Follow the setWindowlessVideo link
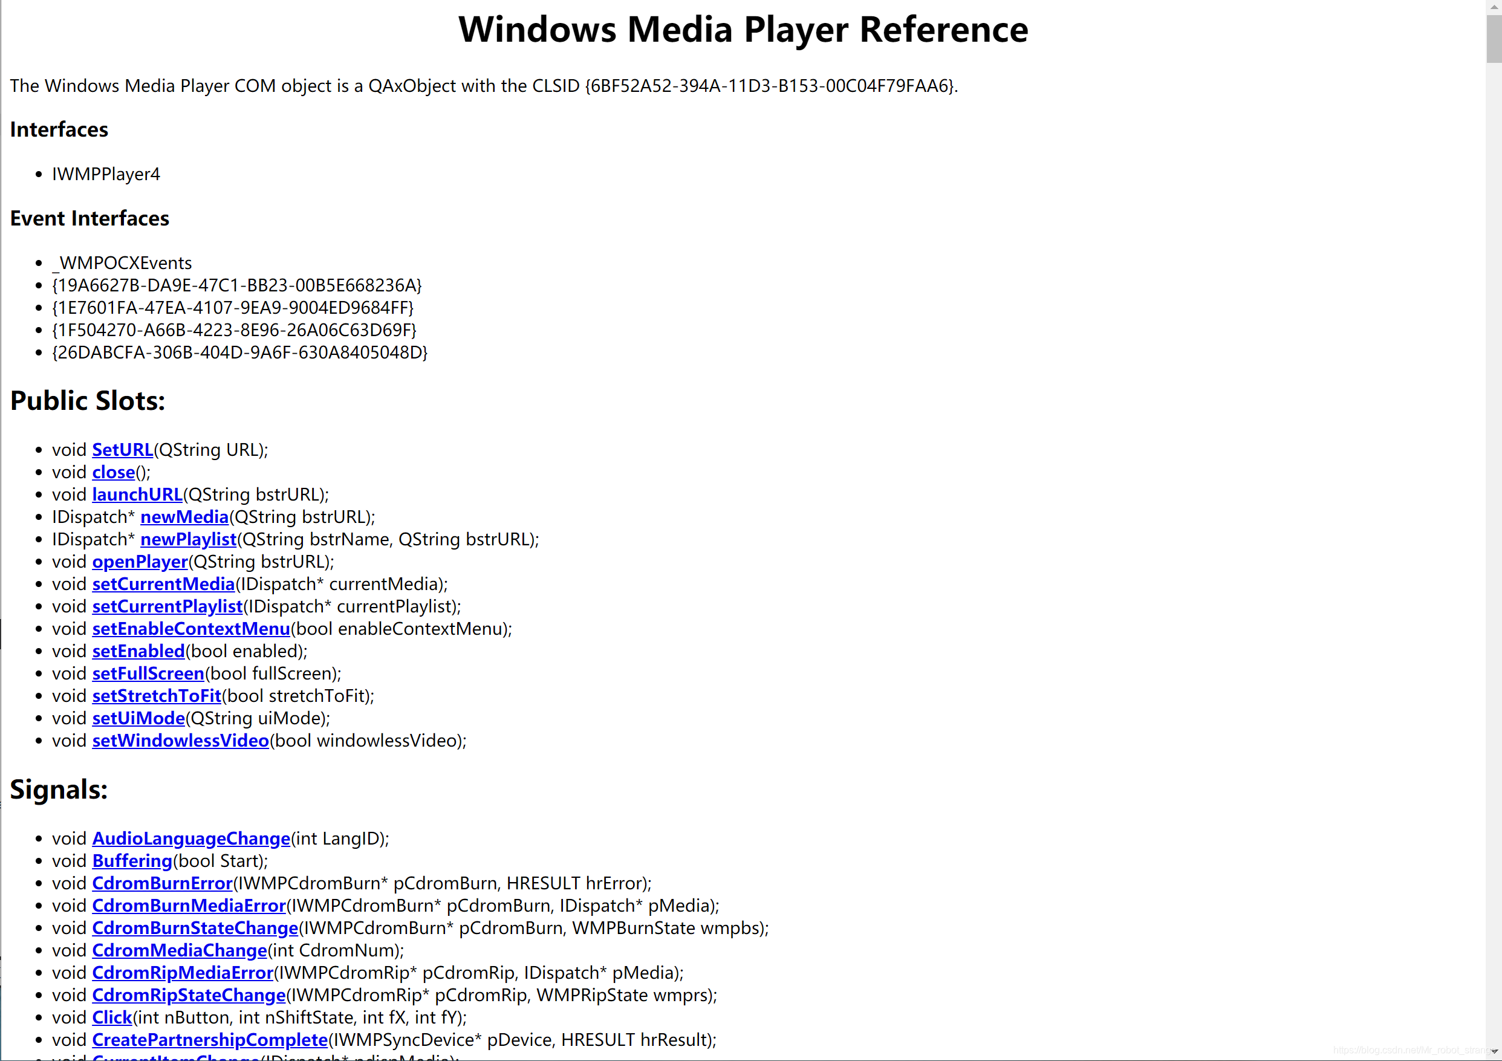1502x1061 pixels. 181,741
